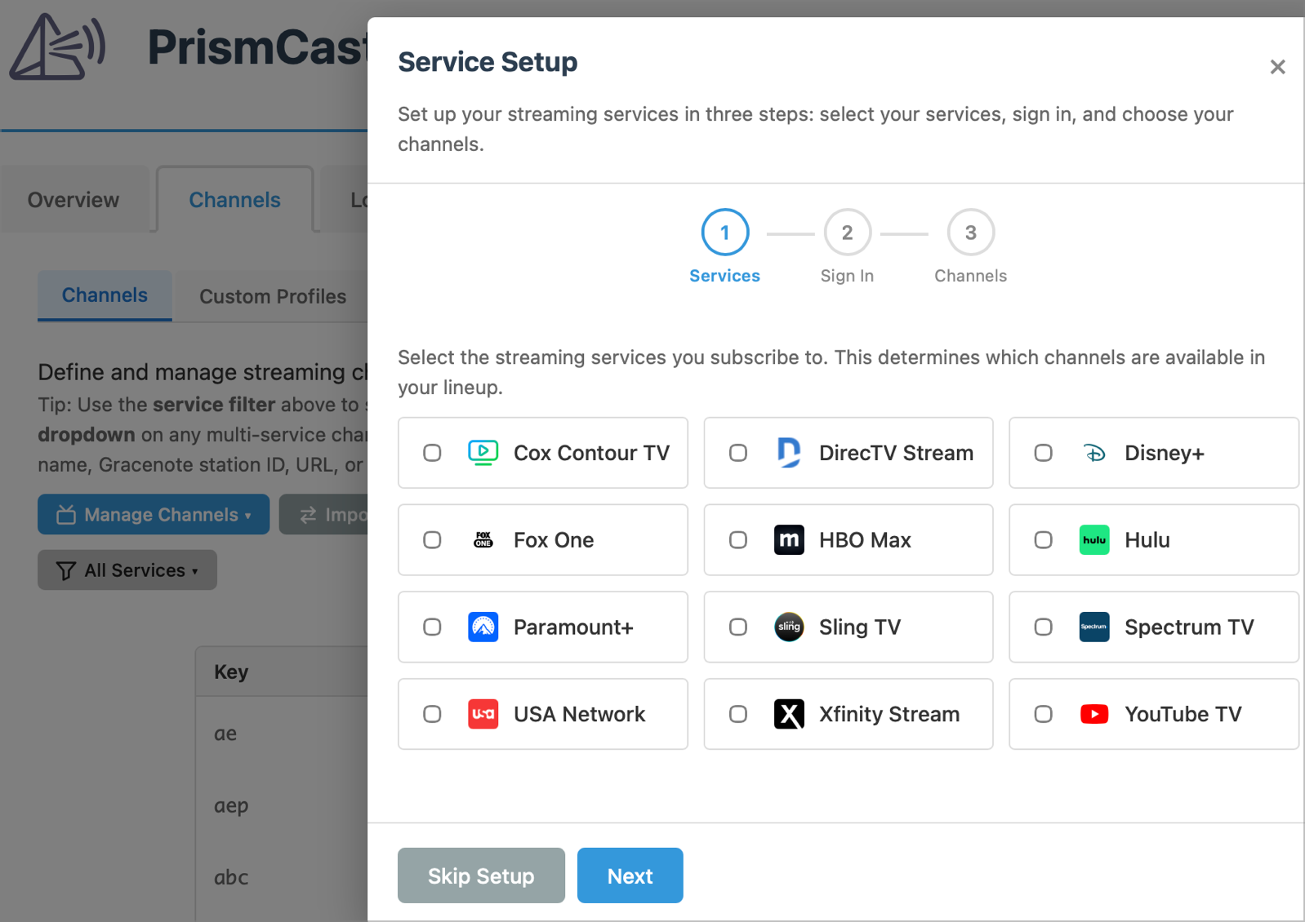
Task: Check the HBO Max checkbox
Action: (x=738, y=540)
